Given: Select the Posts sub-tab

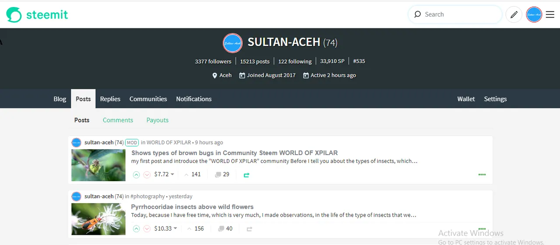Looking at the screenshot, I should 82,120.
